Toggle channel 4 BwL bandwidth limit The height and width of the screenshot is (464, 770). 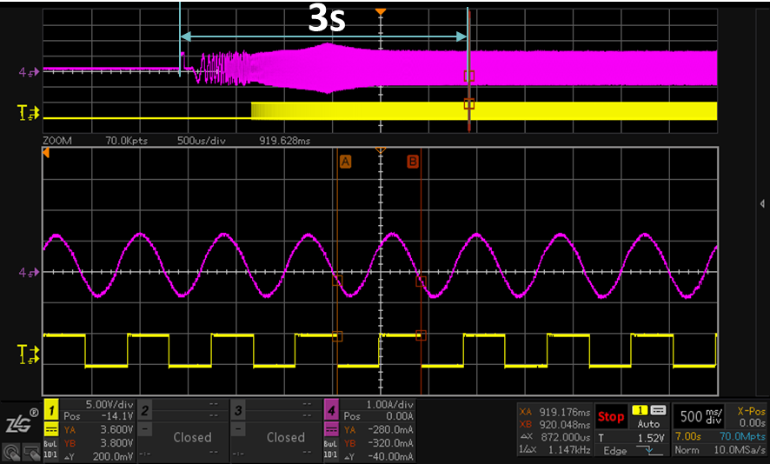pyautogui.click(x=331, y=443)
